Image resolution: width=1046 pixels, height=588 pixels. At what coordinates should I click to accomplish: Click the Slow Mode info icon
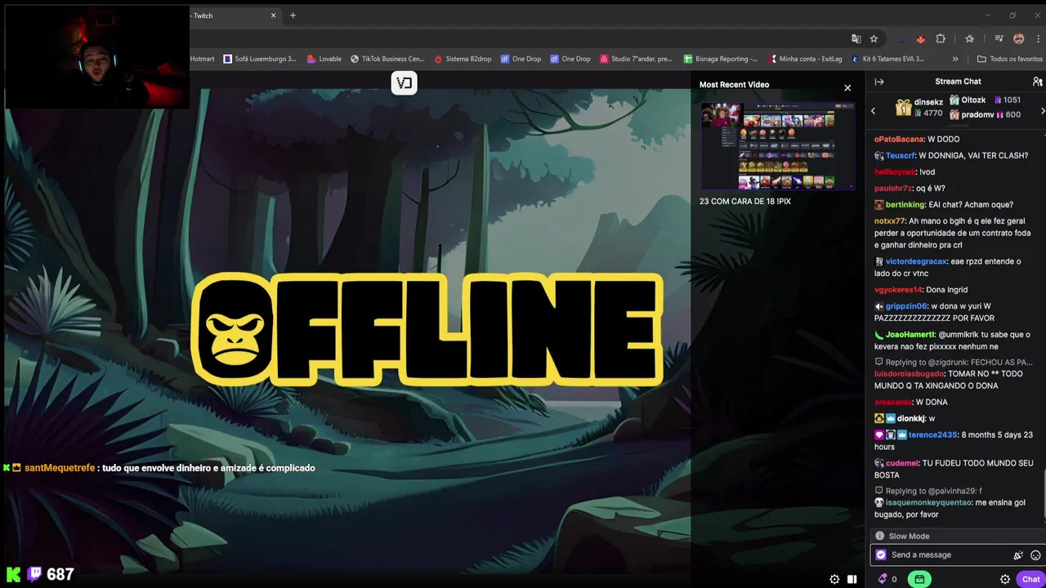pyautogui.click(x=879, y=536)
